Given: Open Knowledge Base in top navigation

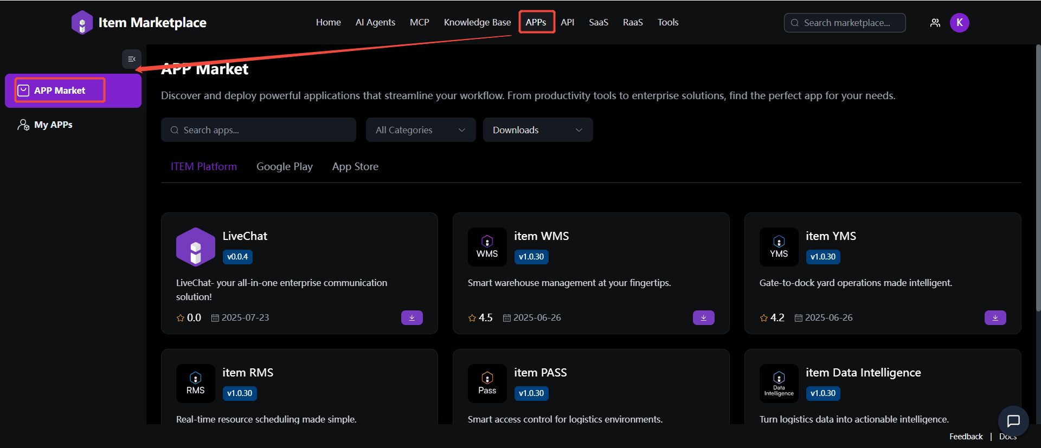Looking at the screenshot, I should 478,22.
